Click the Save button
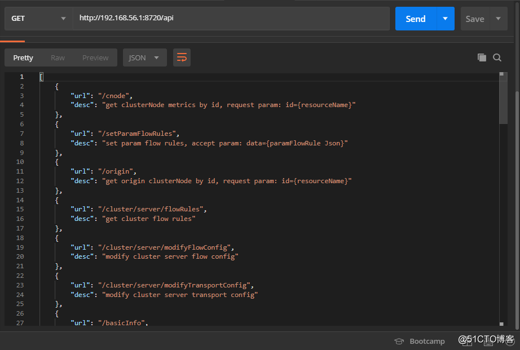This screenshot has width=520, height=350. [x=474, y=19]
